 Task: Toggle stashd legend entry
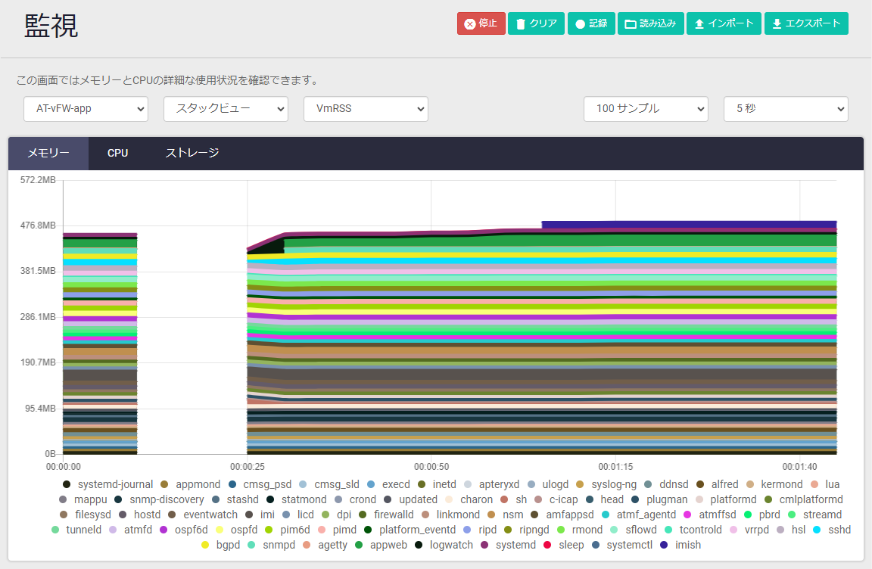pos(235,499)
